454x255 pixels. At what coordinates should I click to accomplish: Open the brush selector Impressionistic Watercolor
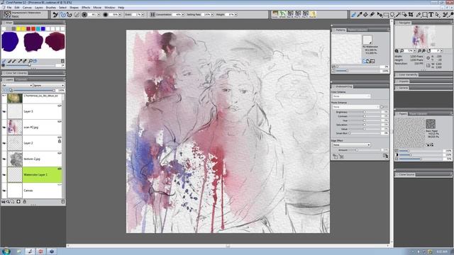click(25, 14)
